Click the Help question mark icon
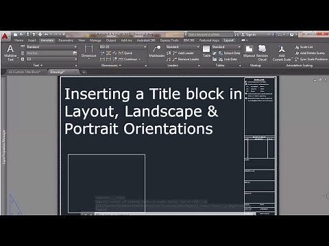Screen dimensions: 329x246 coord(291,34)
